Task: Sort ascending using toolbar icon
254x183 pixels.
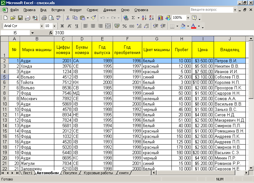Action: click(144, 18)
